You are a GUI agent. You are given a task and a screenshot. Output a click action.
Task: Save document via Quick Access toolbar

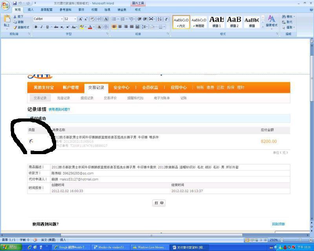coord(15,3)
